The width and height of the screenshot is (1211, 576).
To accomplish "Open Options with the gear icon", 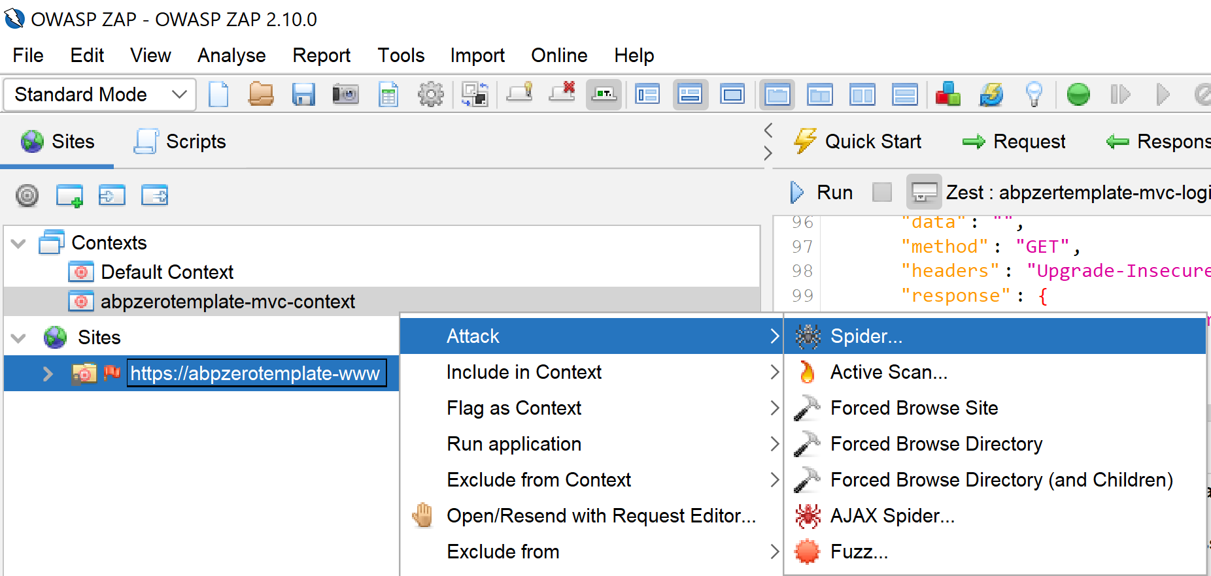I will click(431, 95).
